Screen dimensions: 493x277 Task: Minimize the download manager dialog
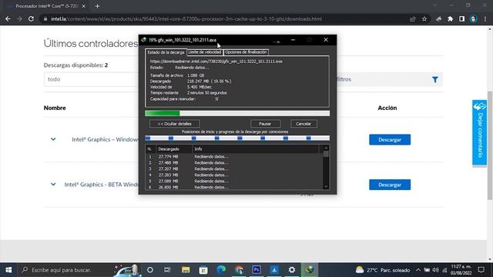click(293, 40)
